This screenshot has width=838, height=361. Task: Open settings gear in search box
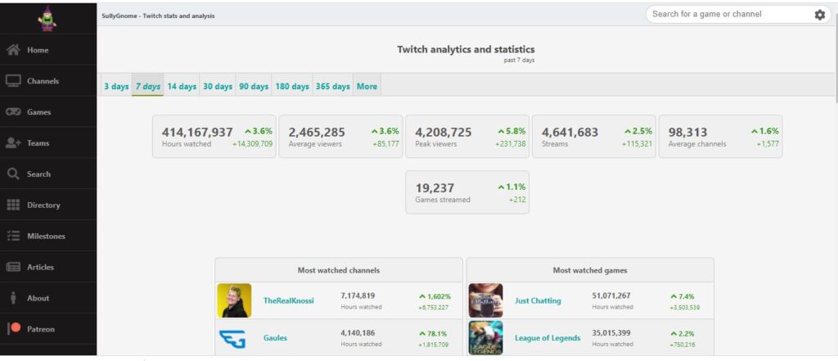820,15
